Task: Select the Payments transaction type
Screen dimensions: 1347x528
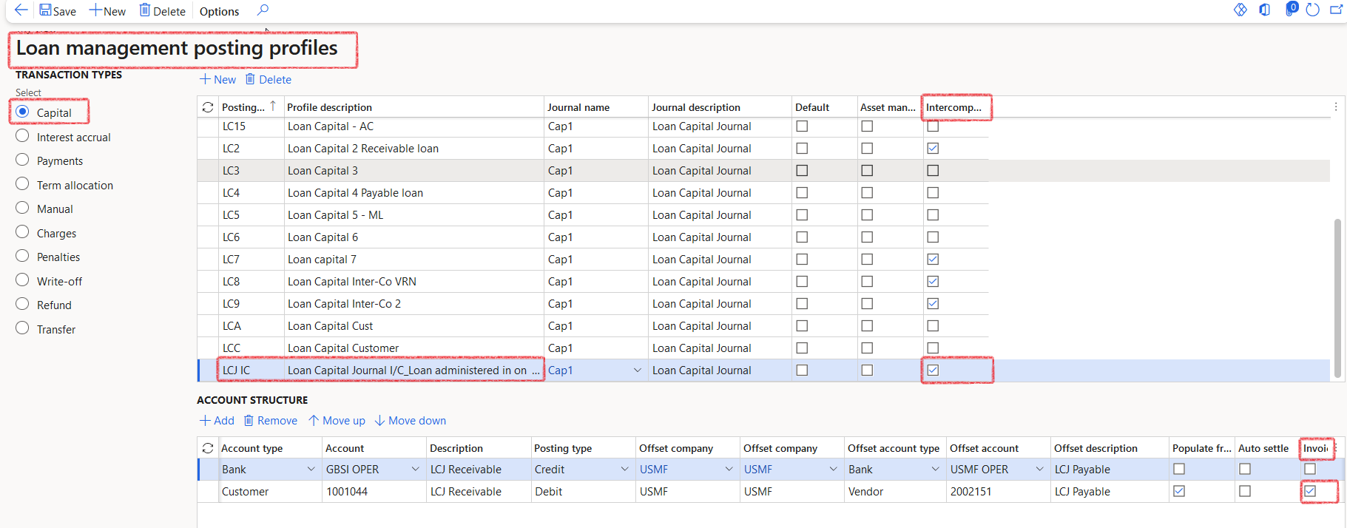Action: (23, 160)
